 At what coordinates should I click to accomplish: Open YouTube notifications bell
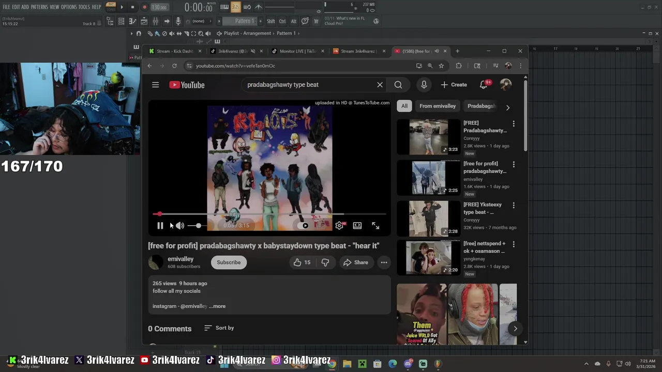(484, 85)
